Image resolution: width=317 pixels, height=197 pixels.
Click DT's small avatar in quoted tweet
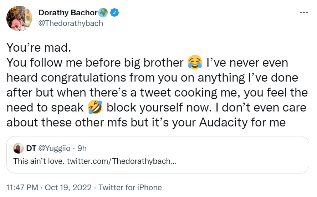click(x=19, y=149)
